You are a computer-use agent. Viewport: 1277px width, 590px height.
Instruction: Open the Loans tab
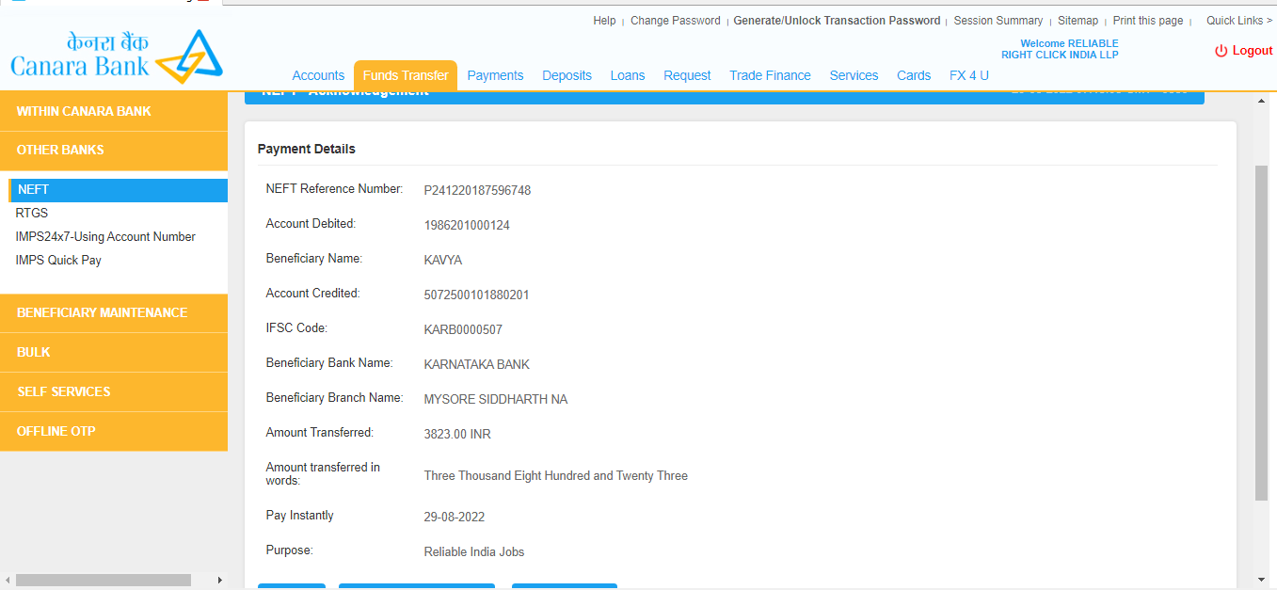[628, 75]
